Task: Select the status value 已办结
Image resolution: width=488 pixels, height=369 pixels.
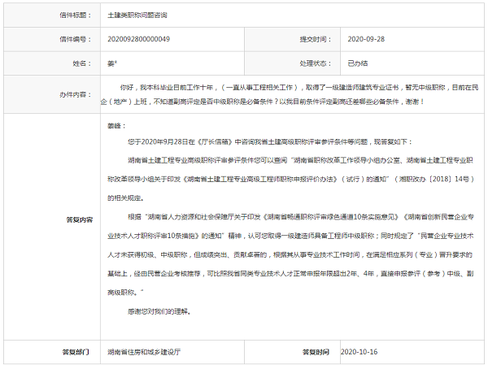Action: (x=357, y=63)
